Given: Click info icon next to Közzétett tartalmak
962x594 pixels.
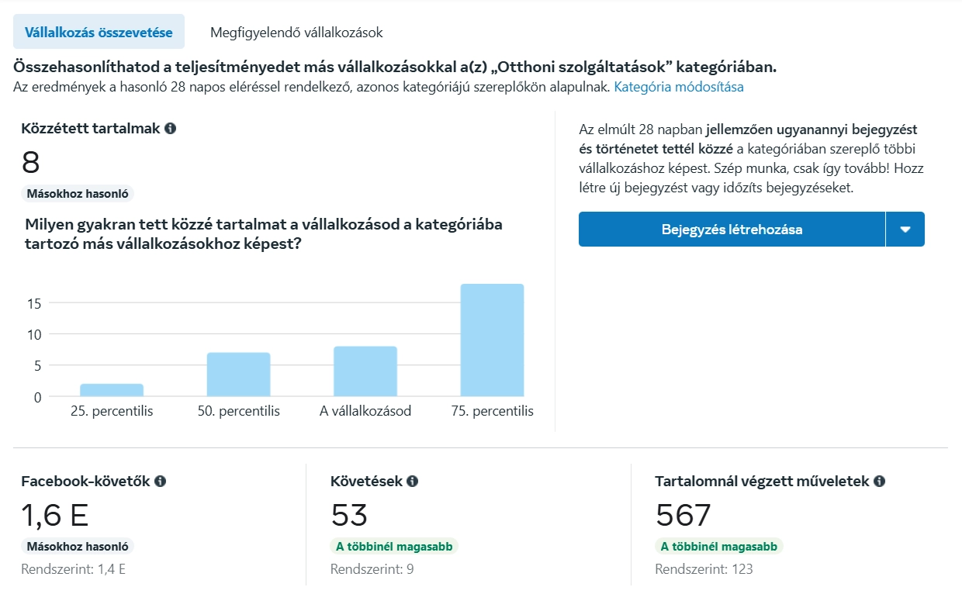Looking at the screenshot, I should 171,129.
